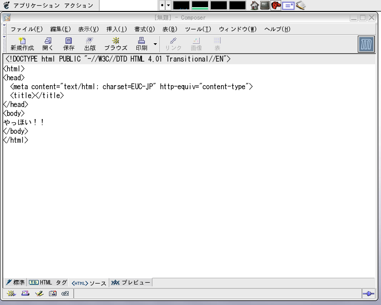Launch the terminal from the panel

pos(265,5)
